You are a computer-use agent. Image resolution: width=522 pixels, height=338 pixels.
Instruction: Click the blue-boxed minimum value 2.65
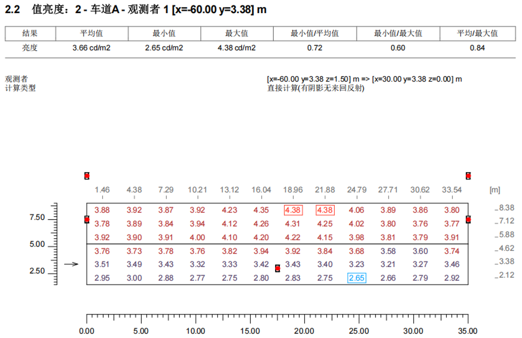coord(356,278)
